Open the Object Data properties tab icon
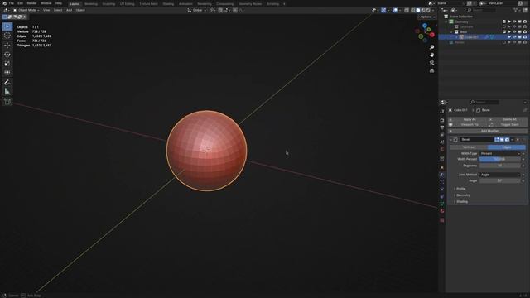Screen dimensions: 530x298 coord(441,204)
